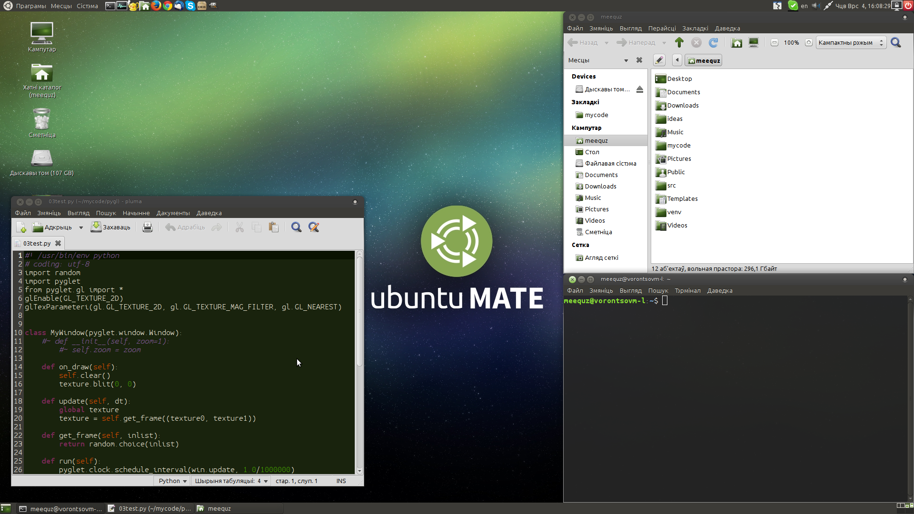
Task: Select the venv folder in file list
Action: 668,212
